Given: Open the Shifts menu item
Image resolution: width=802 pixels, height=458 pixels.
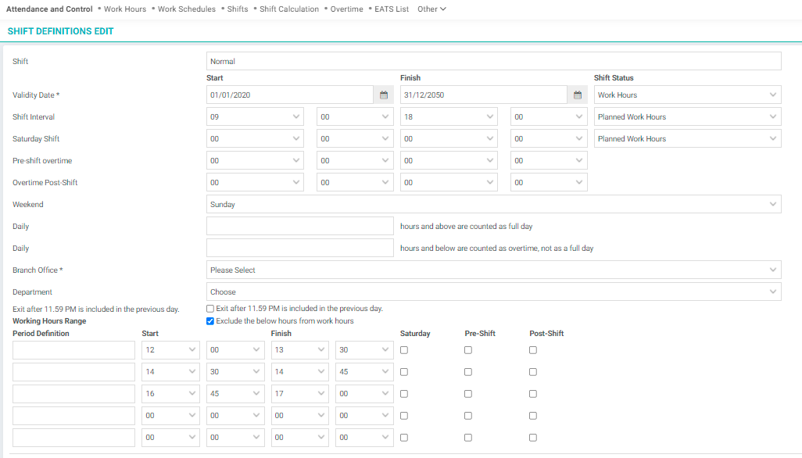Looking at the screenshot, I should coord(238,9).
